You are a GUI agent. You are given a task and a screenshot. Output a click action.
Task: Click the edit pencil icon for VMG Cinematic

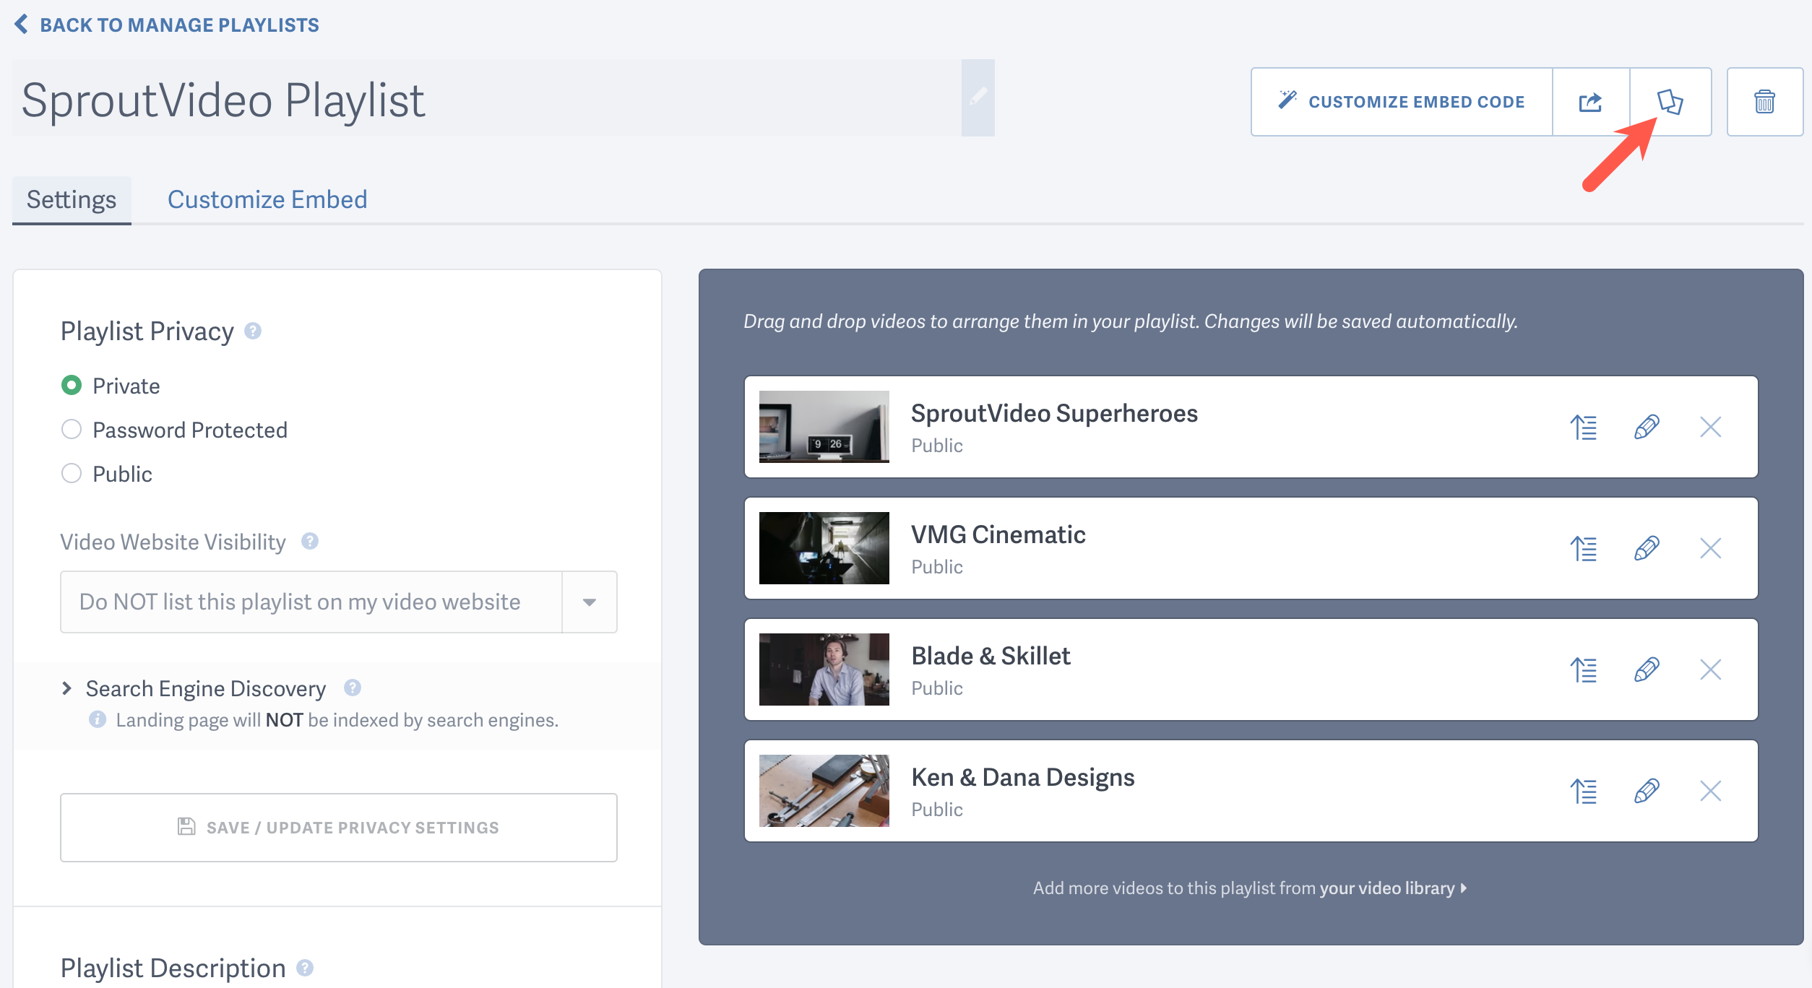tap(1647, 547)
